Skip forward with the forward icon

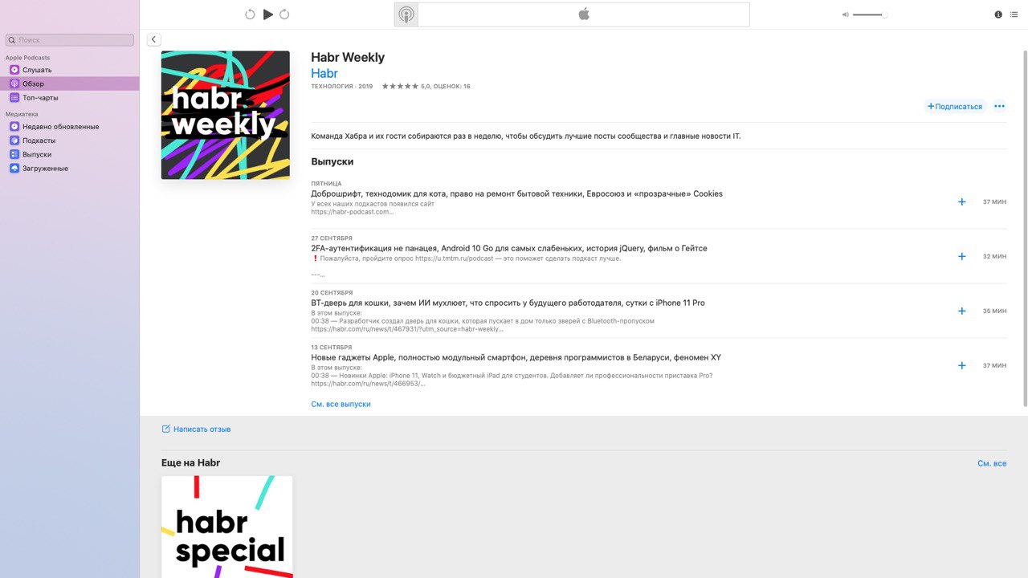tap(284, 14)
